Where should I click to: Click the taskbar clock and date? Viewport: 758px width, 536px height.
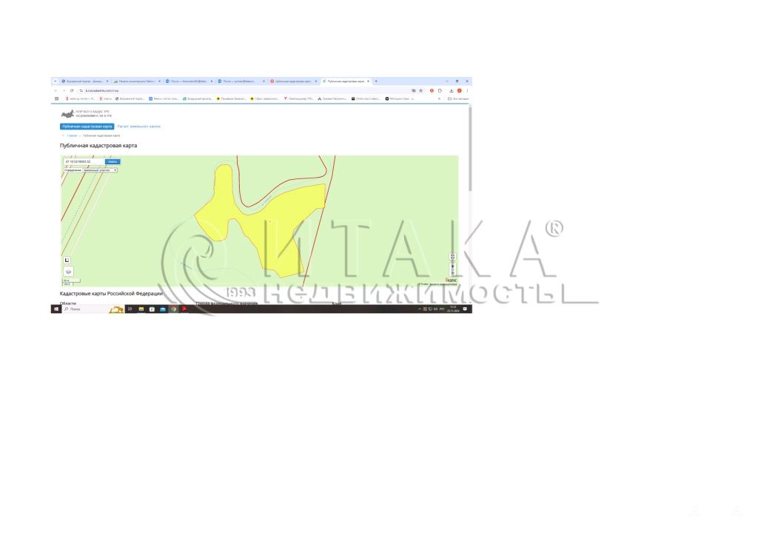(453, 309)
